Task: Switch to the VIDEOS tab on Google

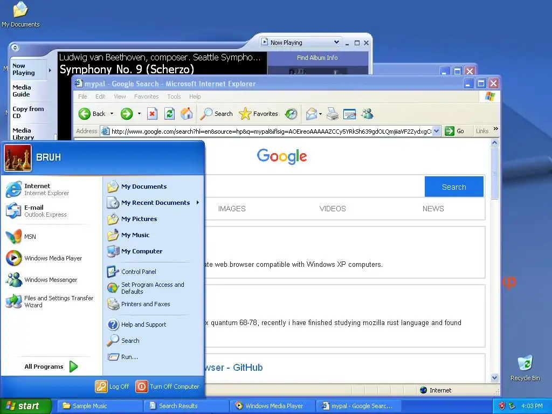Action: 333,209
